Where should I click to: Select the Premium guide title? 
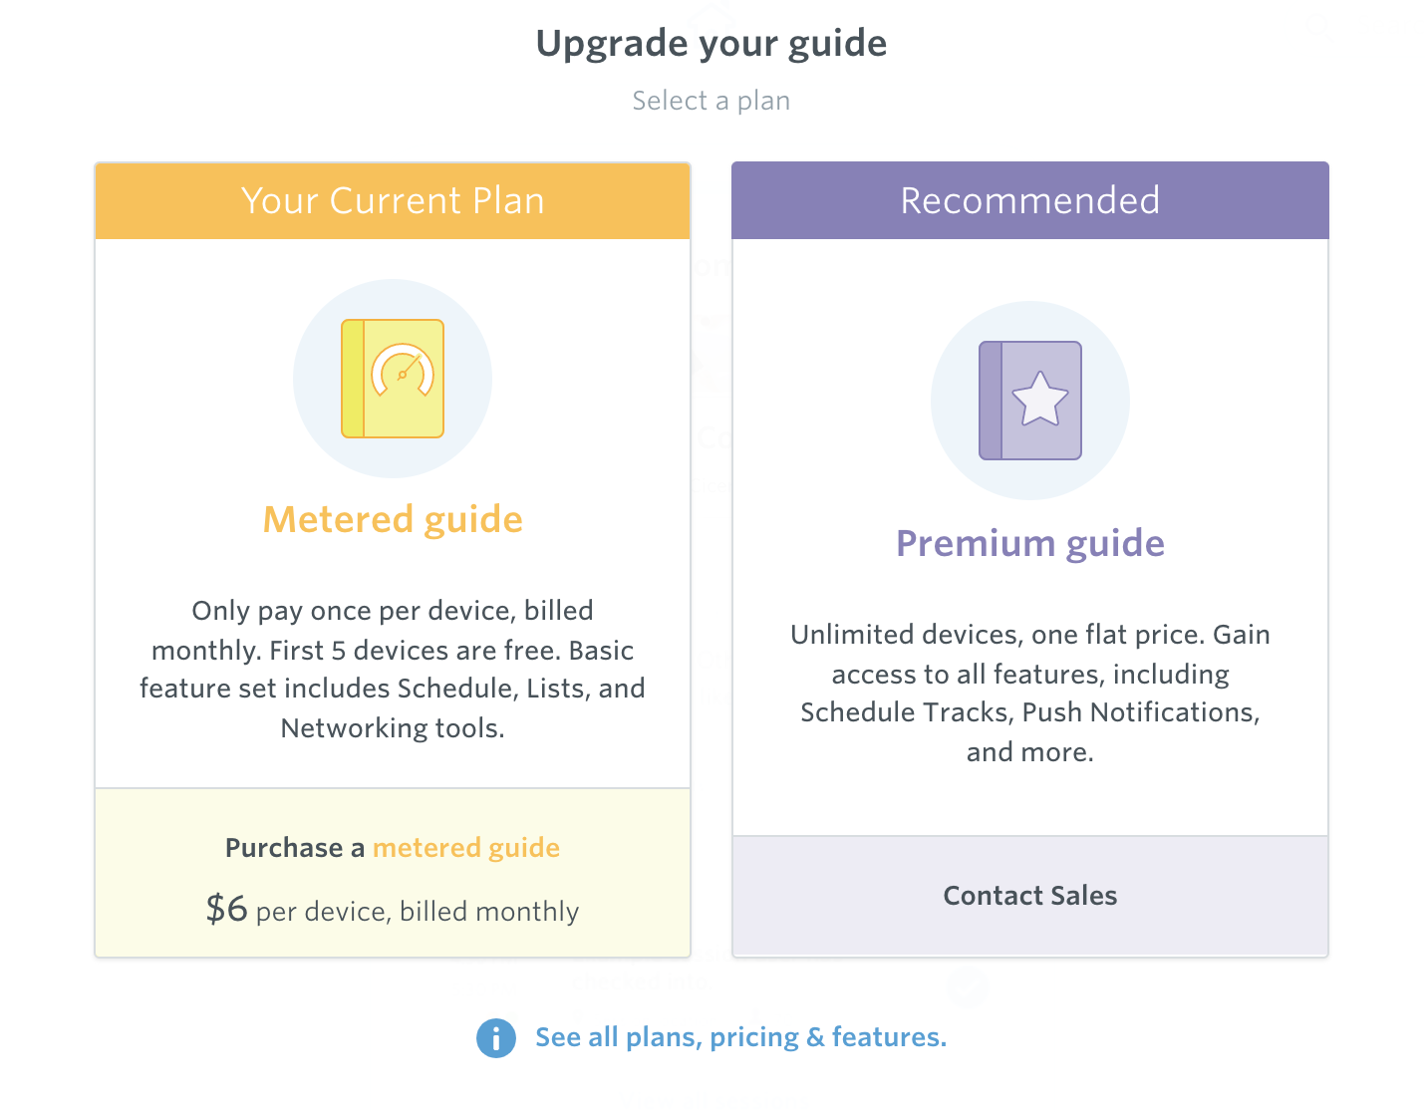tap(1030, 543)
